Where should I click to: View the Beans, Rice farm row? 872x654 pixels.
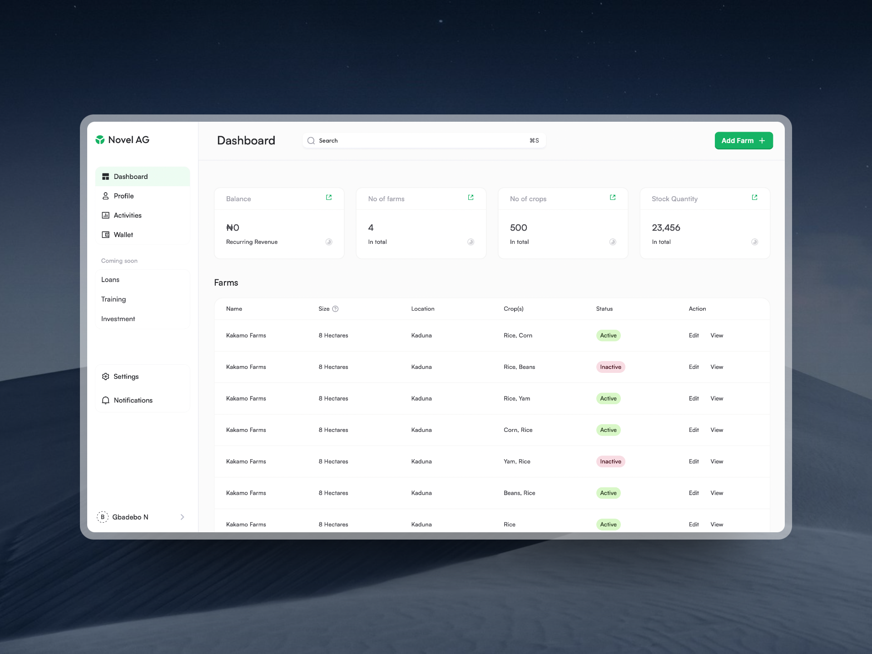(x=717, y=493)
